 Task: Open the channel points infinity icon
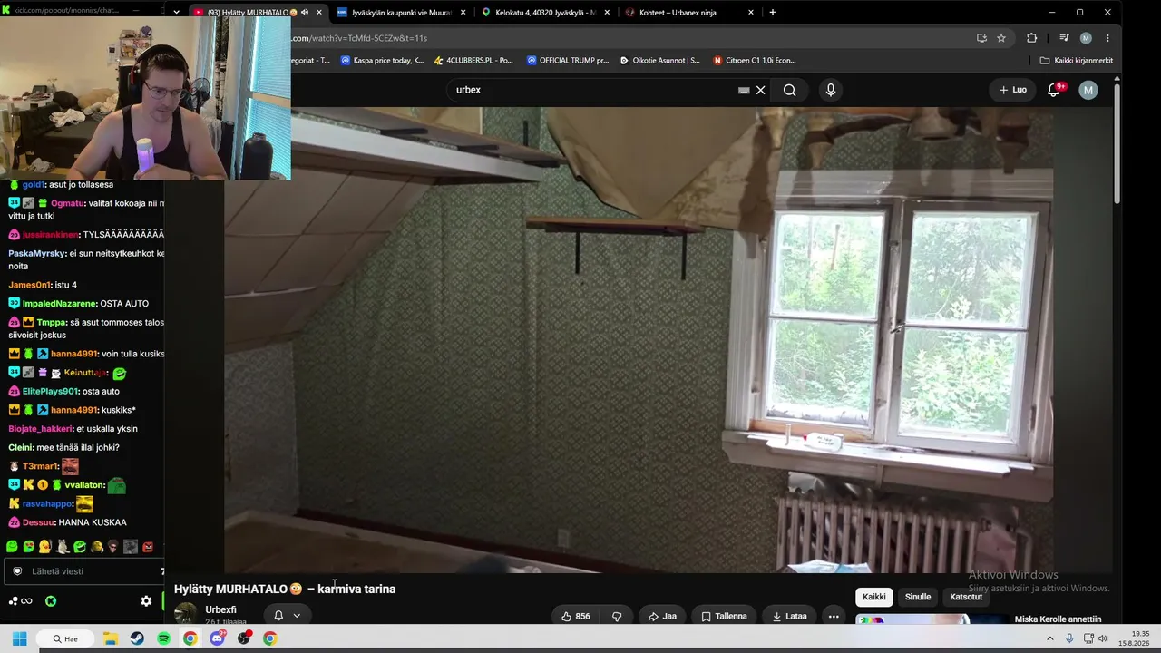coord(20,600)
